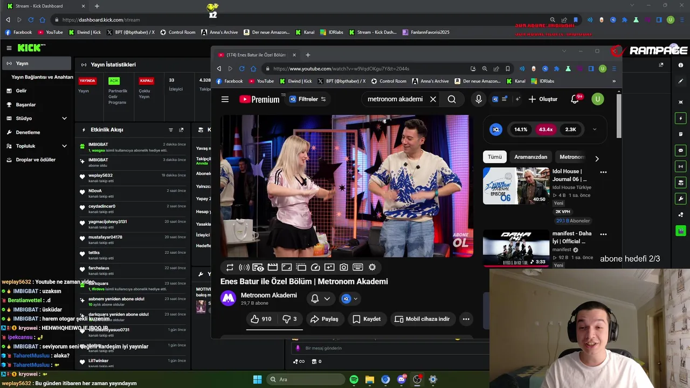Image resolution: width=690 pixels, height=388 pixels.
Task: Open Yayın item in Kick sidebar
Action: tap(36, 64)
